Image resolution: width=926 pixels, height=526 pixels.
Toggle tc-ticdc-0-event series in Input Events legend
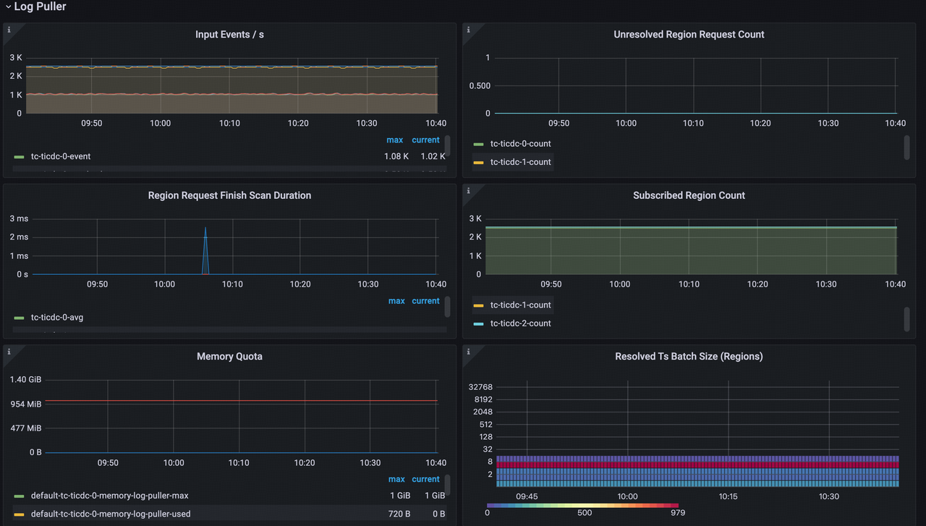point(61,156)
